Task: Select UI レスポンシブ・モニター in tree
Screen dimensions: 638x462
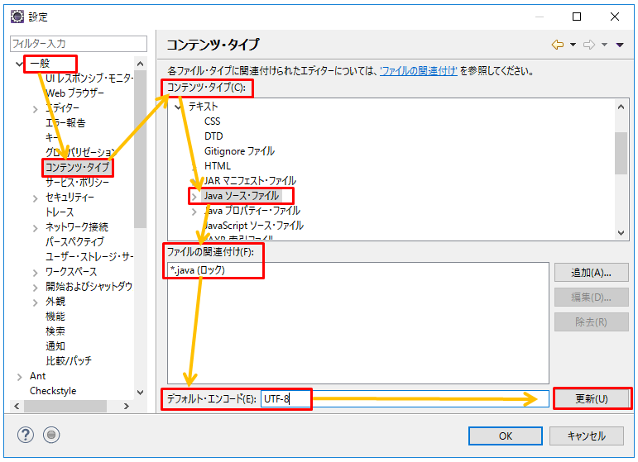Action: (x=89, y=78)
